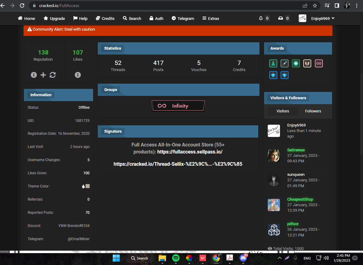Screen dimensions: 363x265
Task: Click CheapestShop's avatar thumbnail
Action: (x=274, y=205)
